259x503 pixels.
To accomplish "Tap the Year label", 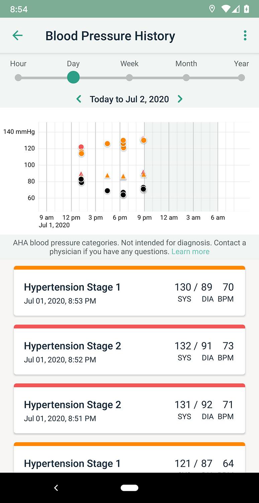I will (241, 64).
